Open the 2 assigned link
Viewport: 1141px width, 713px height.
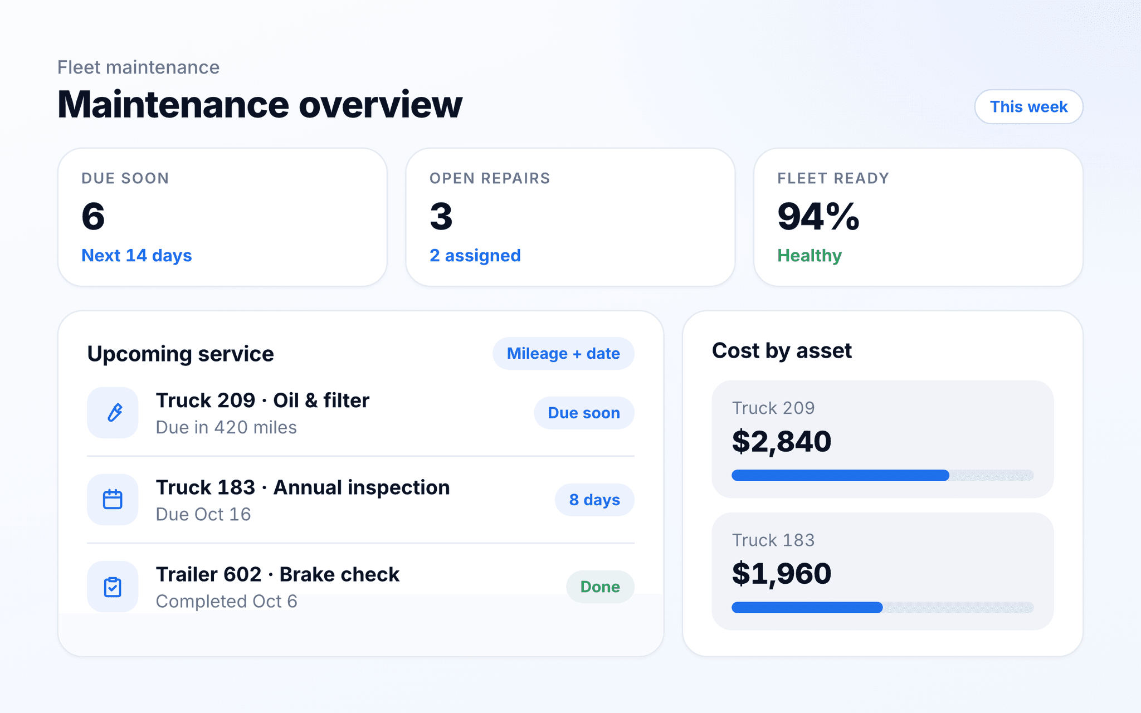pos(475,255)
